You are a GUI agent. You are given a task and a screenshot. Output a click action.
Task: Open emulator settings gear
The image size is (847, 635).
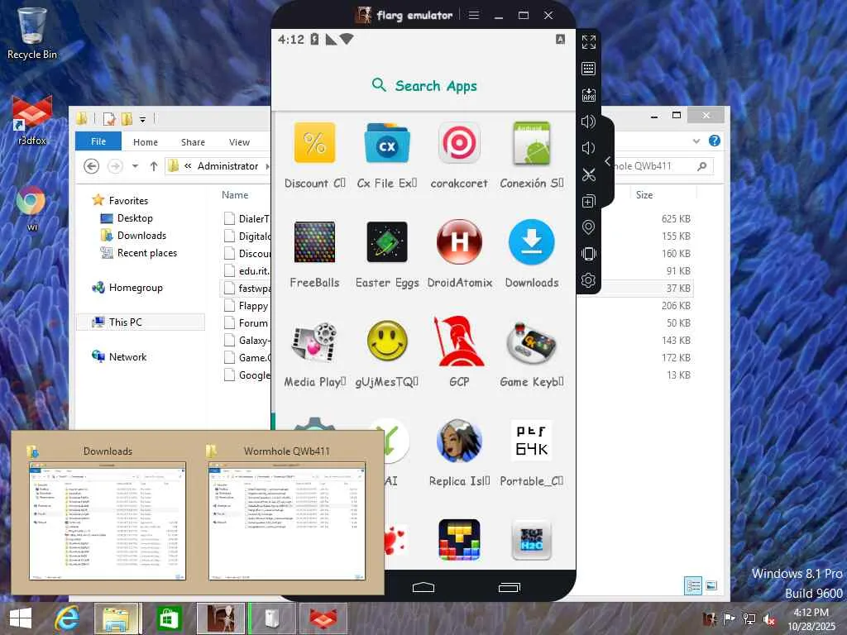589,280
